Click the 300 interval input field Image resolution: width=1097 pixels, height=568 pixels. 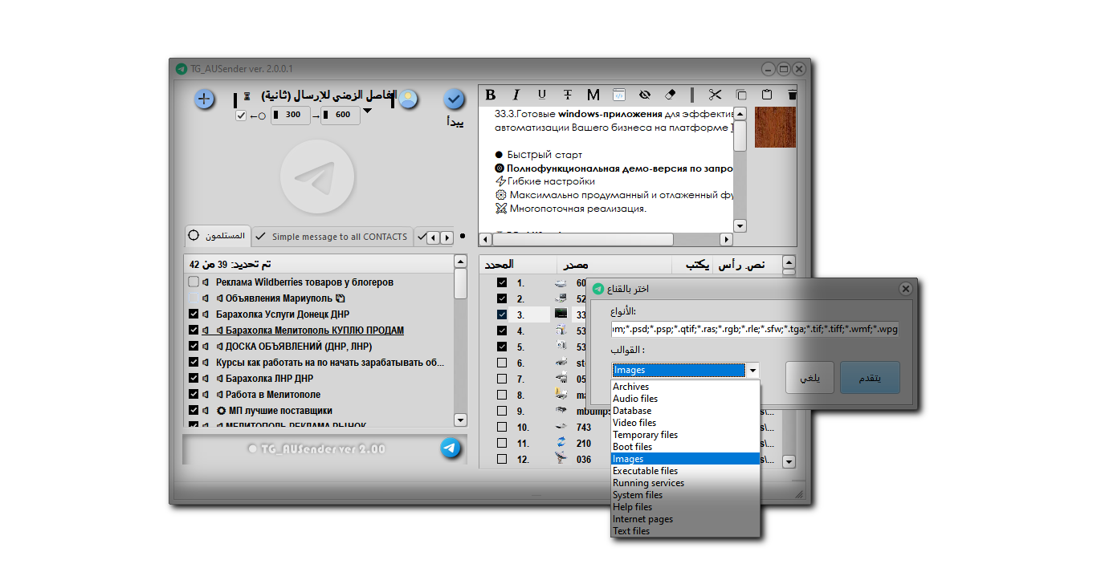(290, 116)
